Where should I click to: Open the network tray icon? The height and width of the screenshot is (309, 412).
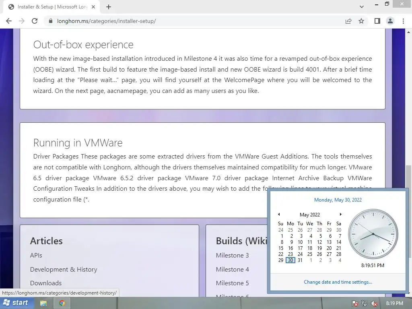(365, 303)
